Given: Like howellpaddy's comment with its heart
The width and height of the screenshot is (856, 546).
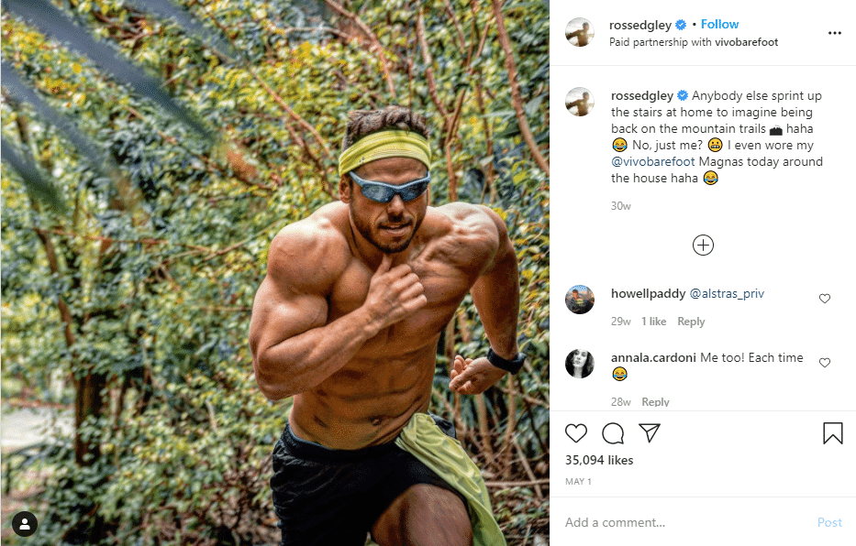Looking at the screenshot, I should [825, 298].
